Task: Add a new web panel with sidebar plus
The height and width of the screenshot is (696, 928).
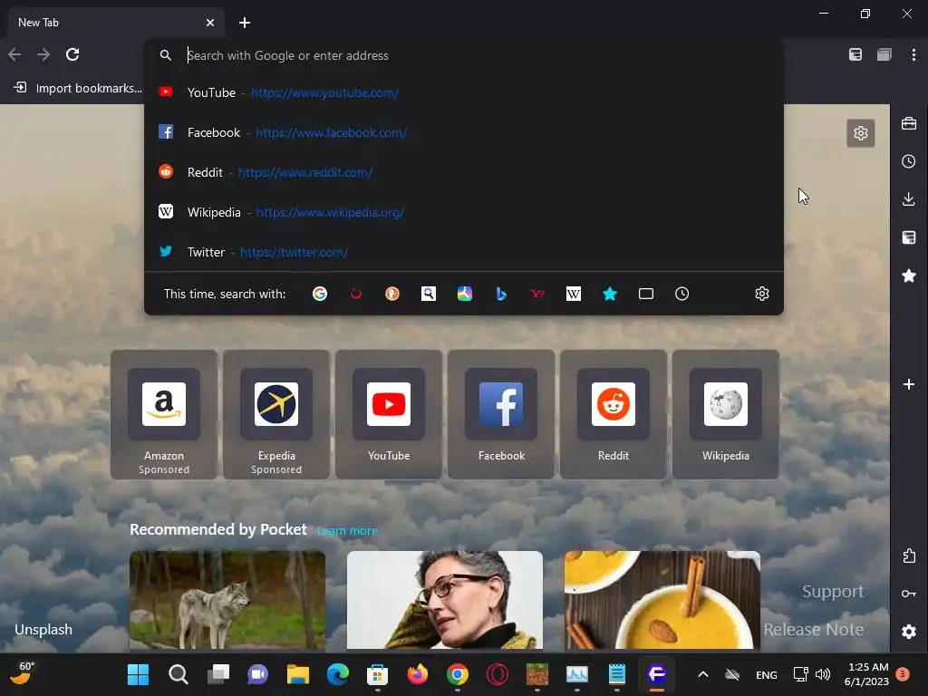Action: [908, 384]
